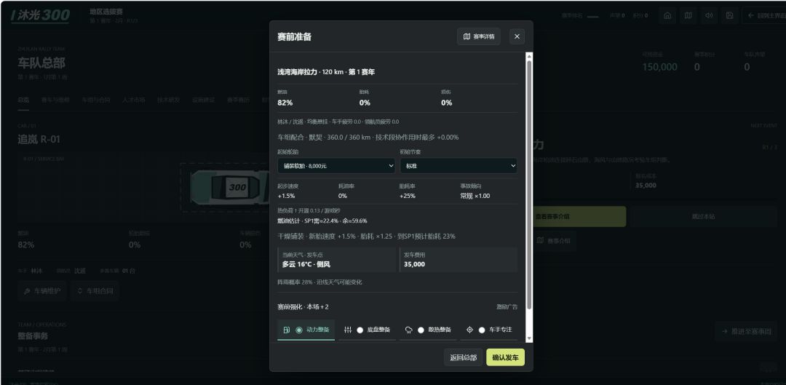786x385 pixels.
Task: Click the save disk icon in header
Action: click(x=729, y=15)
